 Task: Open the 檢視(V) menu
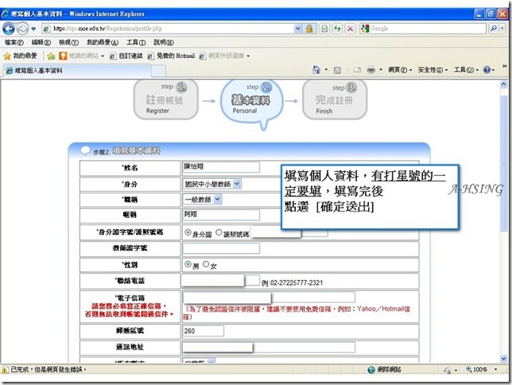pos(68,42)
